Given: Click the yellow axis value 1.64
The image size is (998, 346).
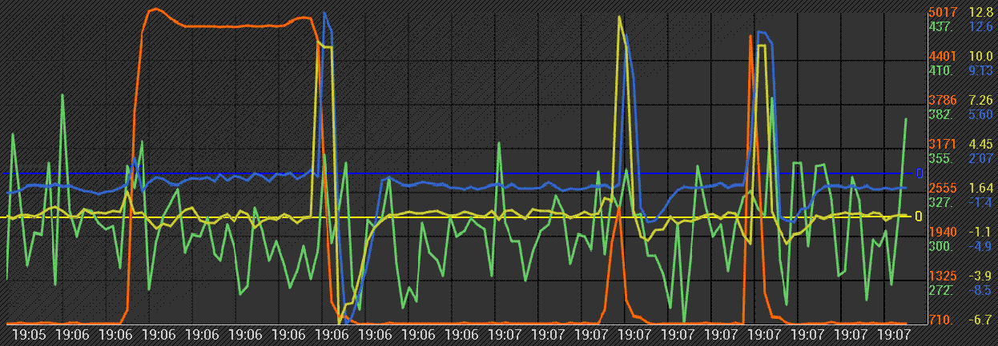Looking at the screenshot, I should [x=981, y=188].
